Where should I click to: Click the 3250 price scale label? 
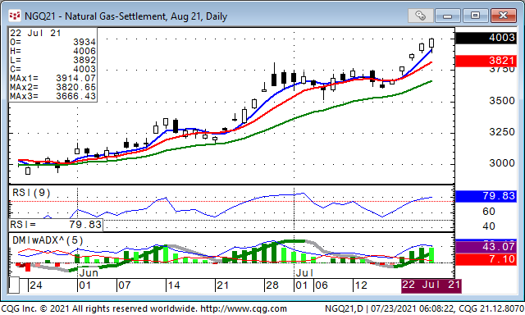[502, 132]
